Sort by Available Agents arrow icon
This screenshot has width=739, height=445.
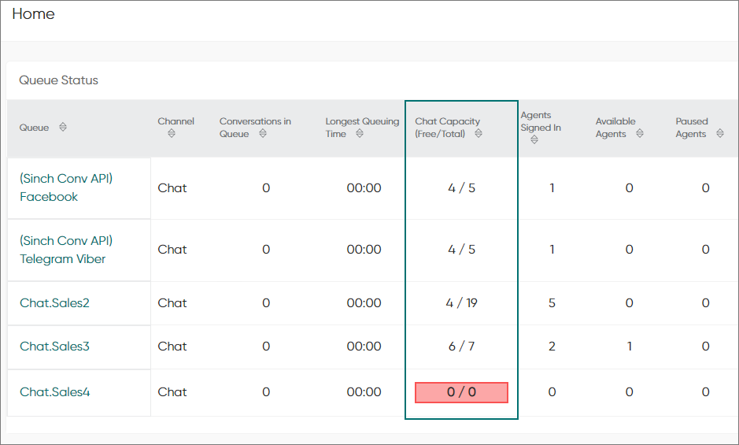(640, 134)
